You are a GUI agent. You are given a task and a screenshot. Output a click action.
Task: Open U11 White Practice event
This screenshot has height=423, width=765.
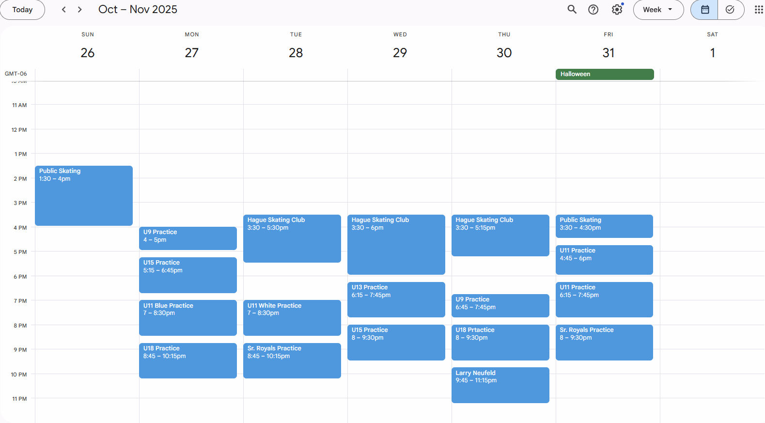(x=292, y=318)
